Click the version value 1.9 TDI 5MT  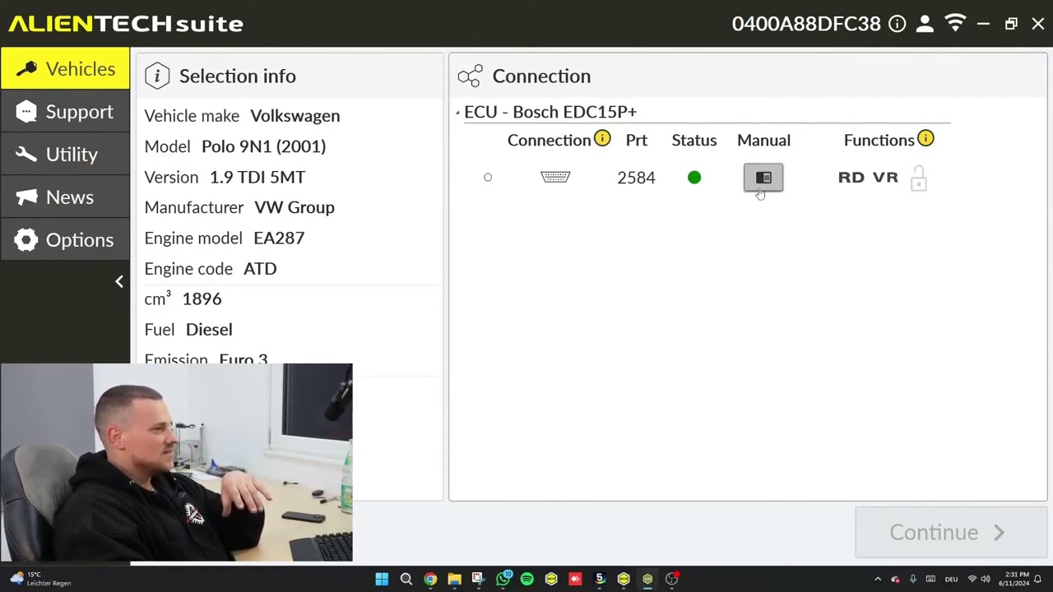[x=257, y=177]
